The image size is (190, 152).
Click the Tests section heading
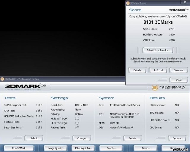tap(10, 98)
